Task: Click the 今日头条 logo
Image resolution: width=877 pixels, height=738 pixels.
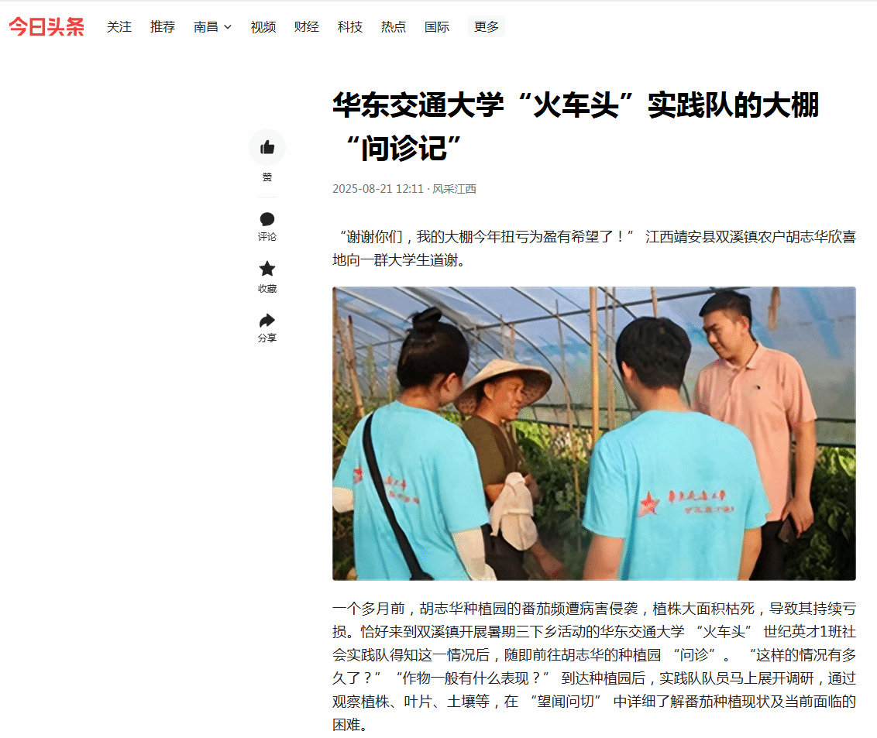Action: [46, 27]
